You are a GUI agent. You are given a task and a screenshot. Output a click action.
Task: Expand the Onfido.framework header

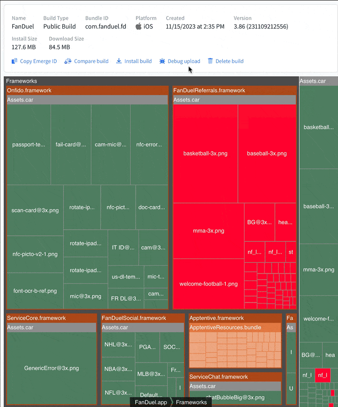87,90
